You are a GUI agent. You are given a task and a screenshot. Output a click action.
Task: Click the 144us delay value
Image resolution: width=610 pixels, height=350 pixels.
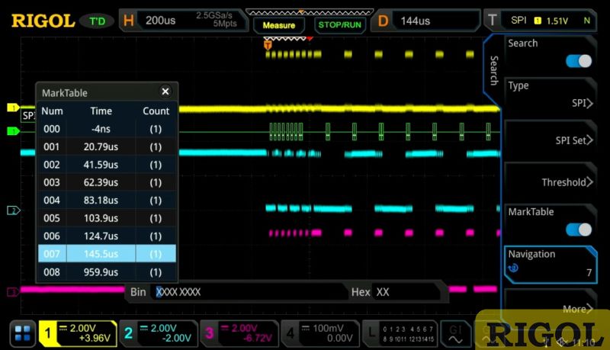416,21
